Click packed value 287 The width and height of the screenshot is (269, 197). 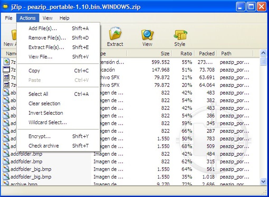point(210,131)
